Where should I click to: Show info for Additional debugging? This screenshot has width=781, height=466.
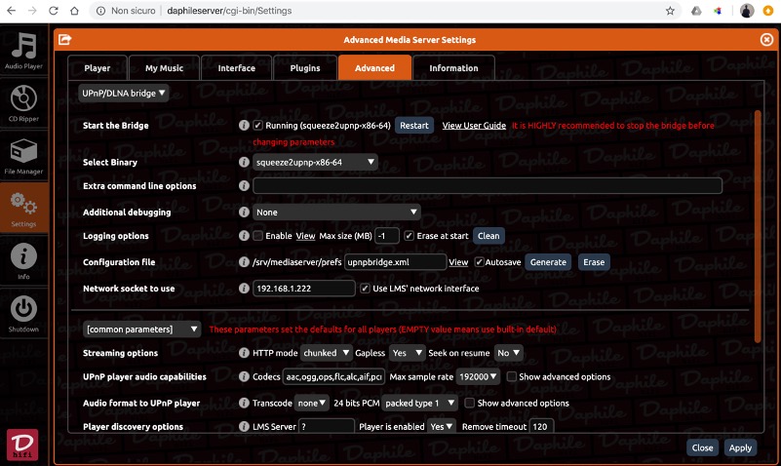(244, 213)
